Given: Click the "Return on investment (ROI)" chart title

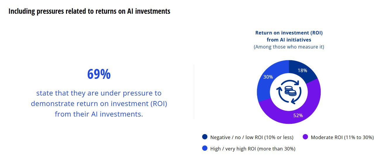Looking at the screenshot, I should pos(289,33).
